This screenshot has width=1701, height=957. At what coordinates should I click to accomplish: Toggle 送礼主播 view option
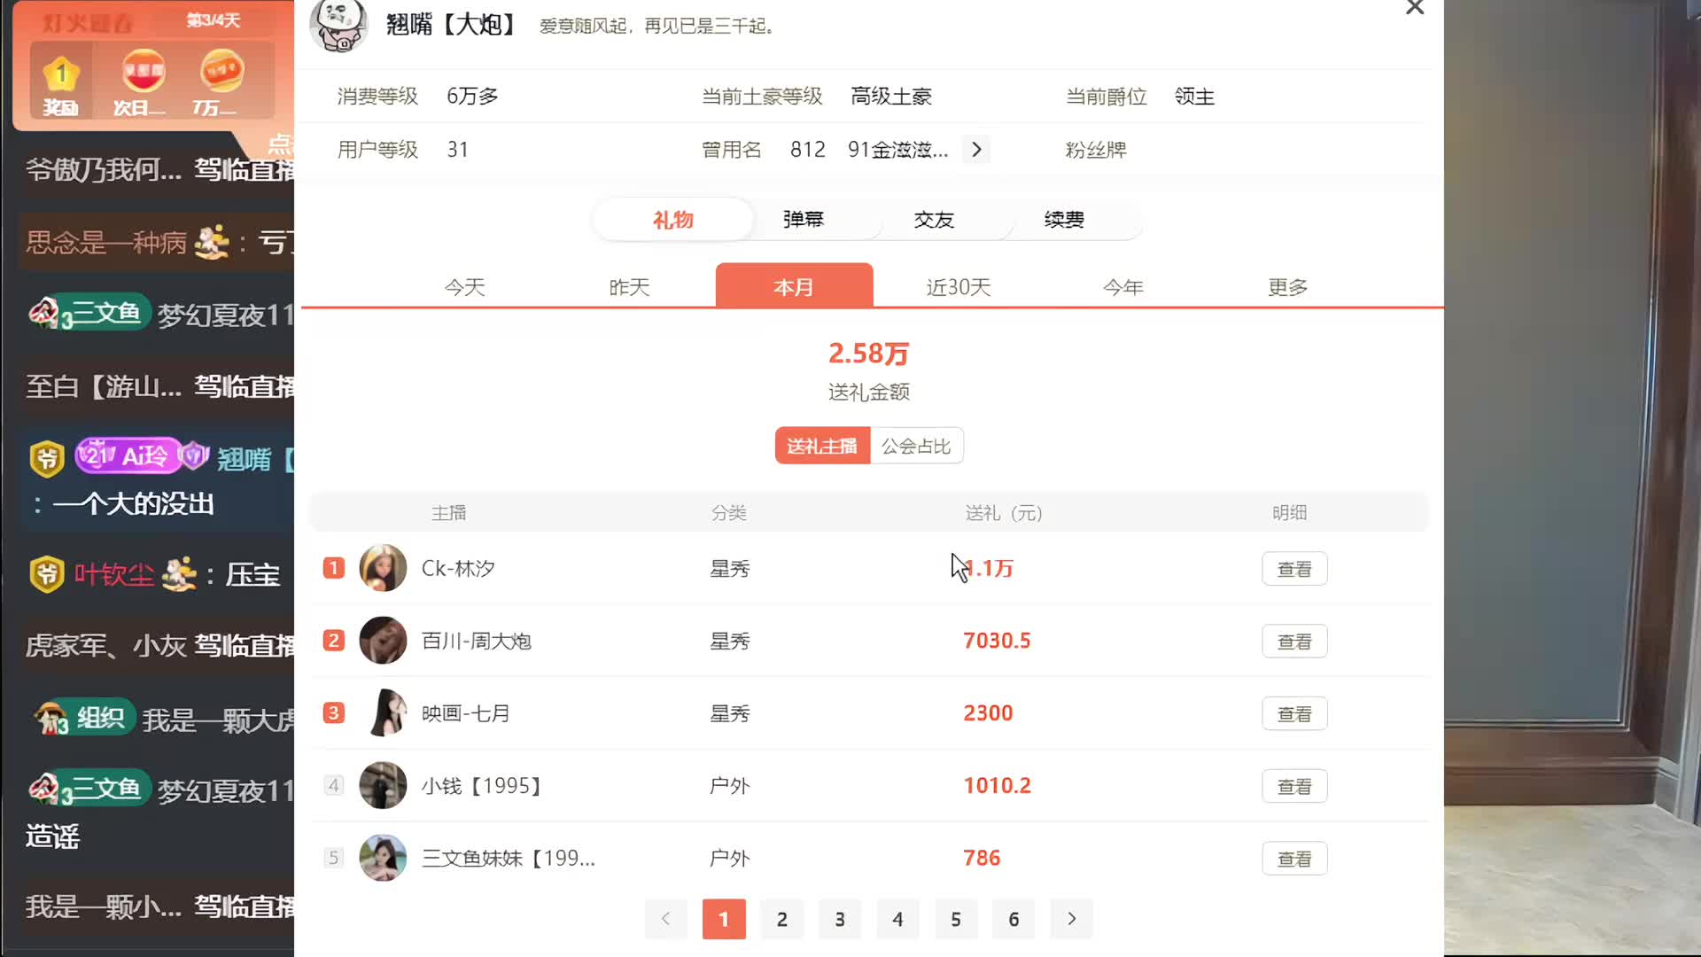[822, 446]
